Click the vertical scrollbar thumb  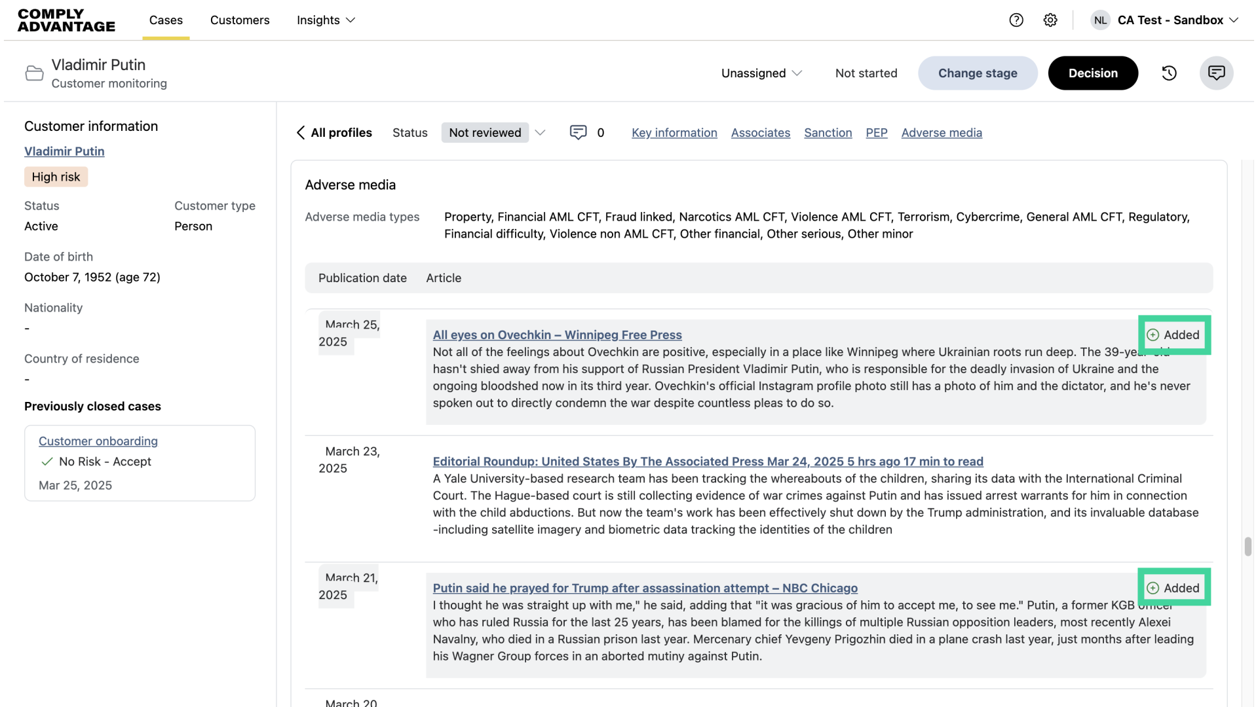(x=1248, y=547)
